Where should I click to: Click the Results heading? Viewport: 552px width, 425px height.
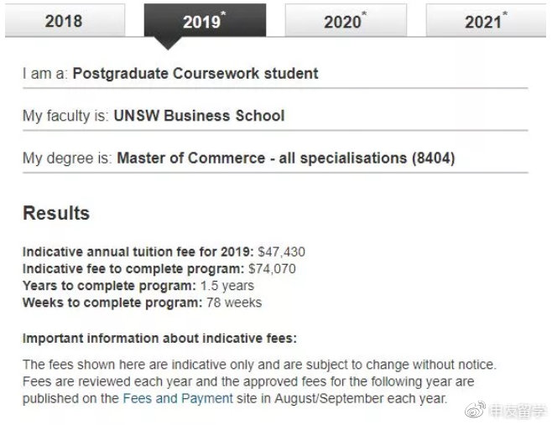point(56,213)
